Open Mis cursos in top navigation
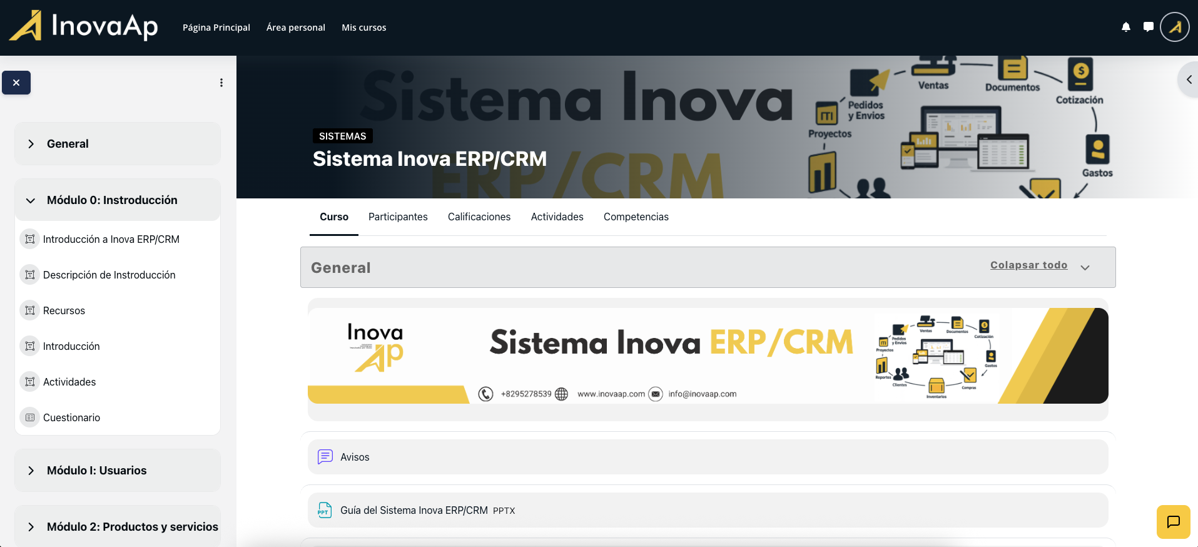1198x547 pixels. [363, 28]
